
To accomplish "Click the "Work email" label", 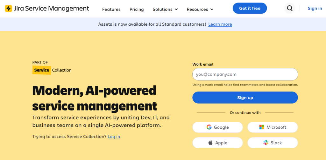I will click(203, 64).
